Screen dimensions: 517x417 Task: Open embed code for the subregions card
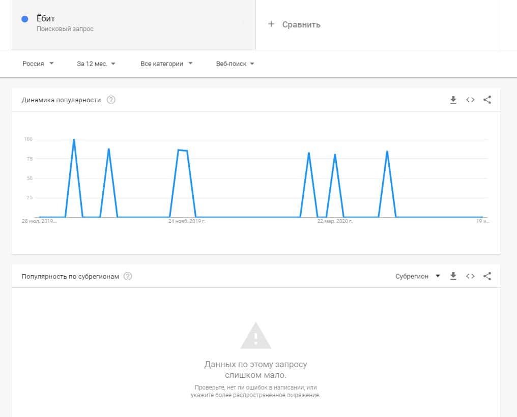(x=470, y=277)
